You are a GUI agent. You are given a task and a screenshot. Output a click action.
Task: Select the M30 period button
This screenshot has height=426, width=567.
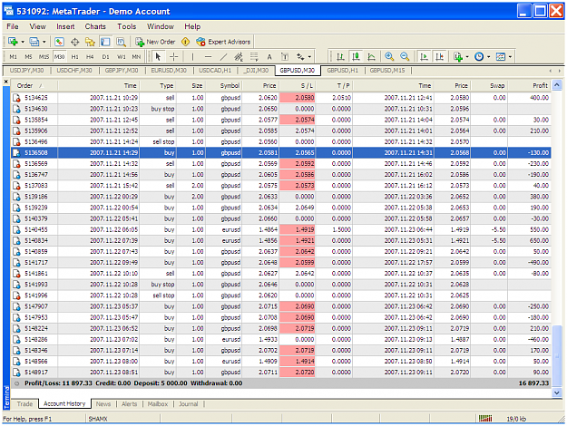pos(59,57)
